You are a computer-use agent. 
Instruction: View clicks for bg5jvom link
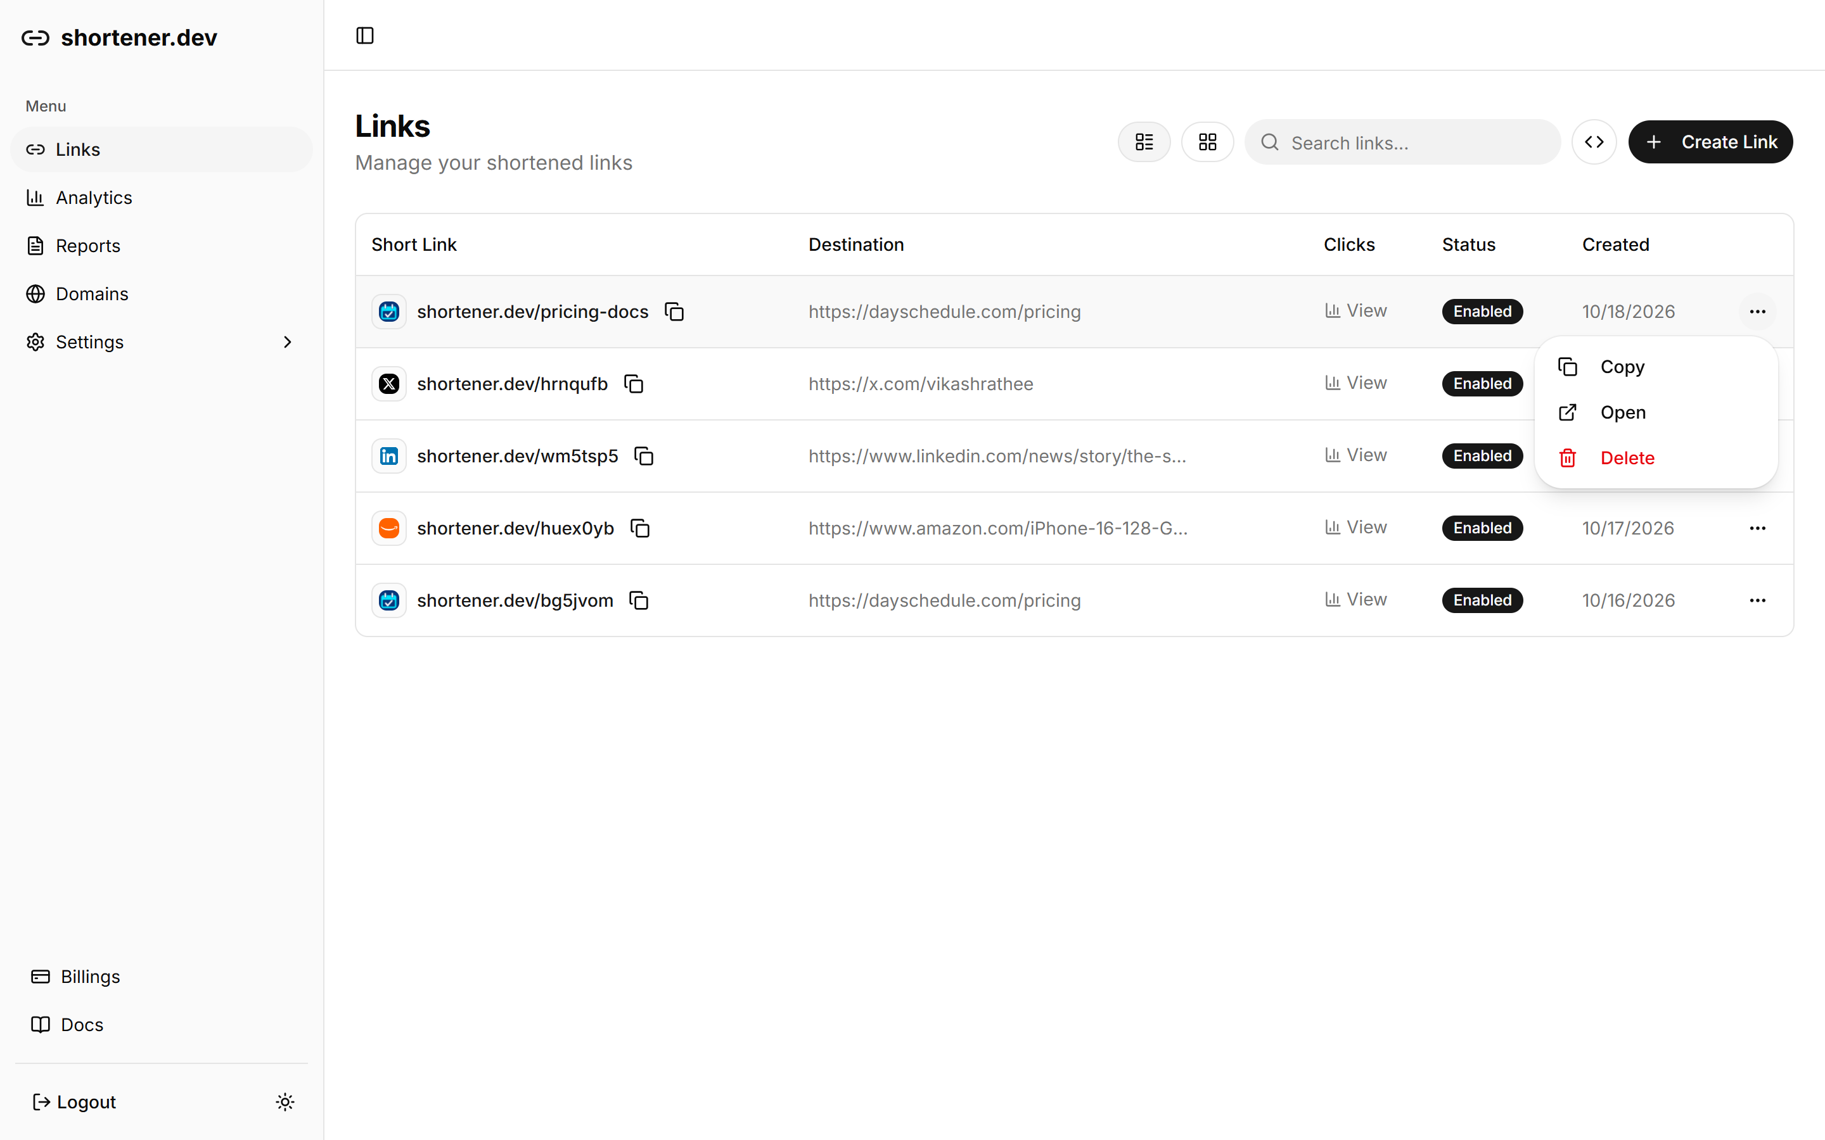pos(1356,600)
